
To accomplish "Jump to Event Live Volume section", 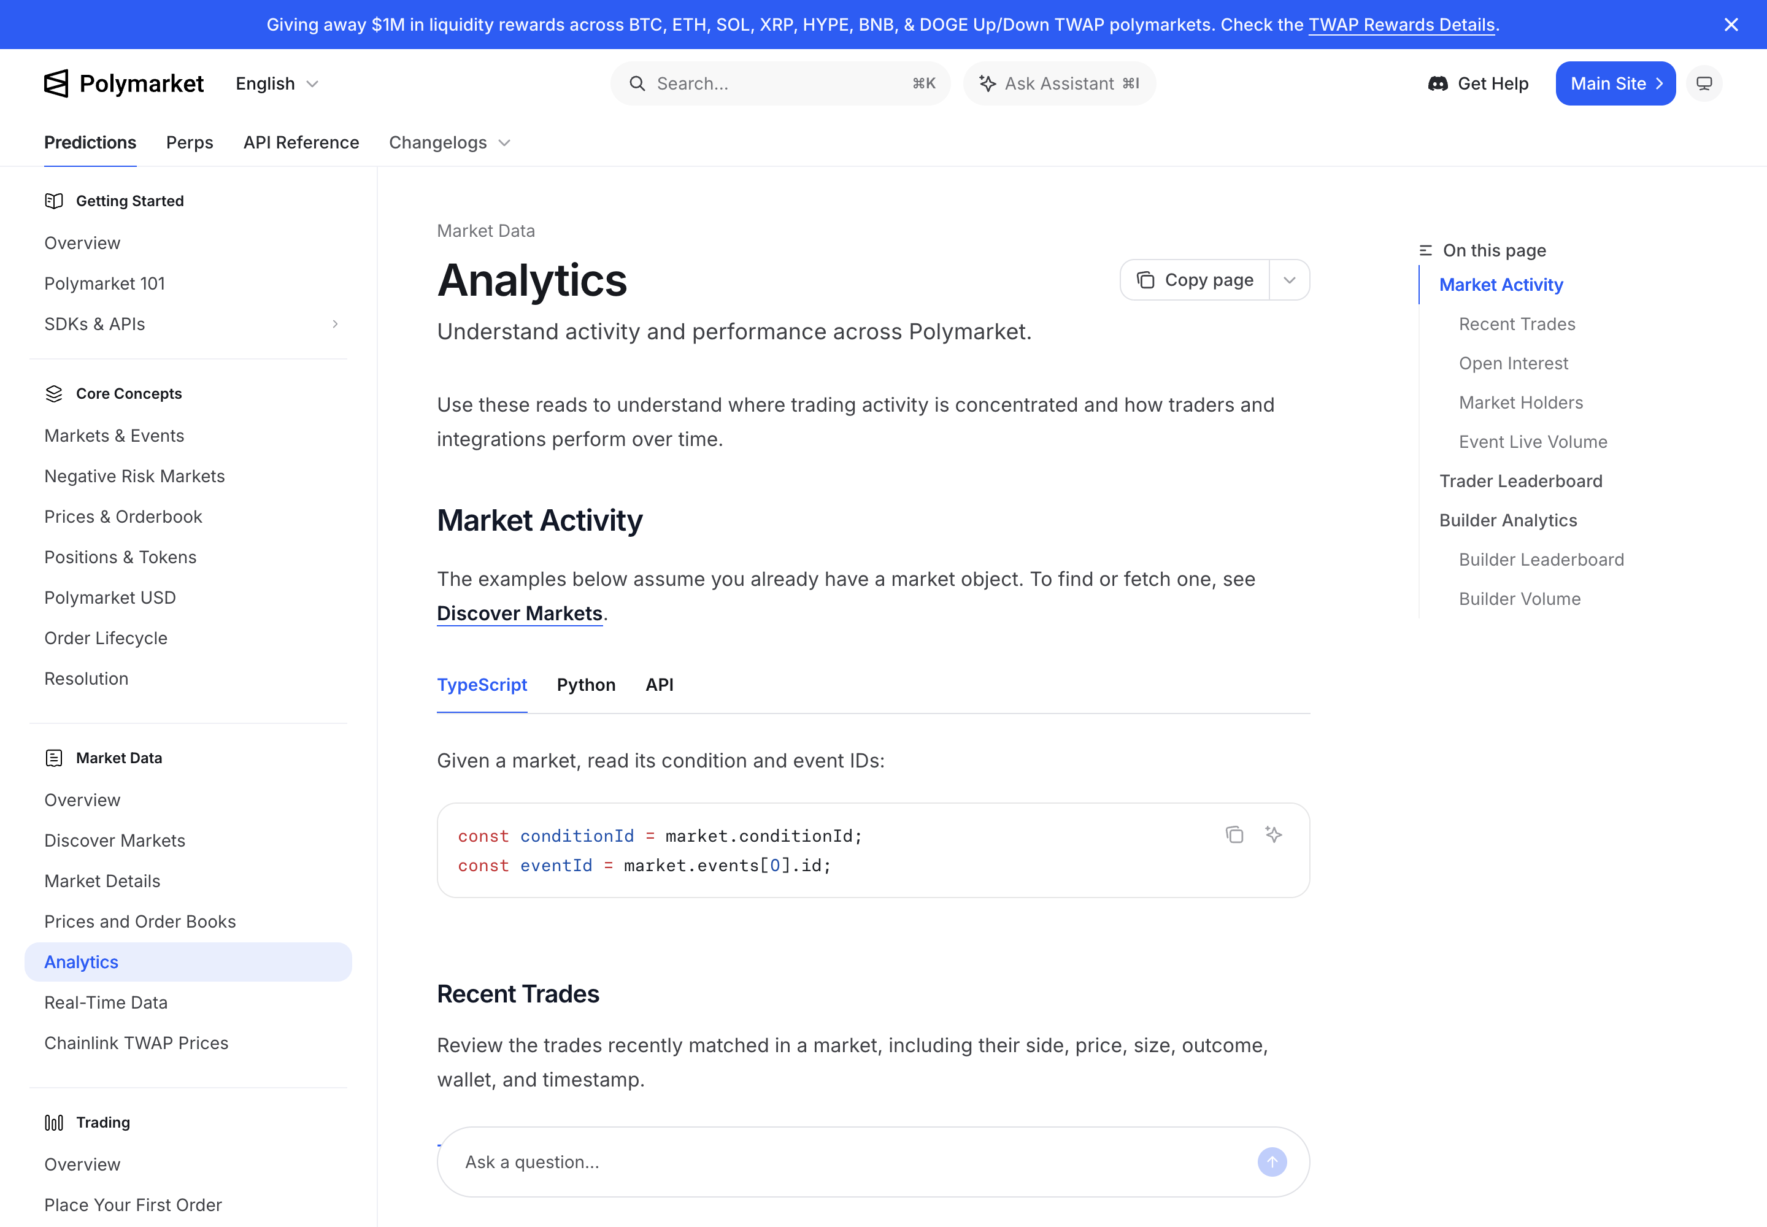I will (1533, 442).
